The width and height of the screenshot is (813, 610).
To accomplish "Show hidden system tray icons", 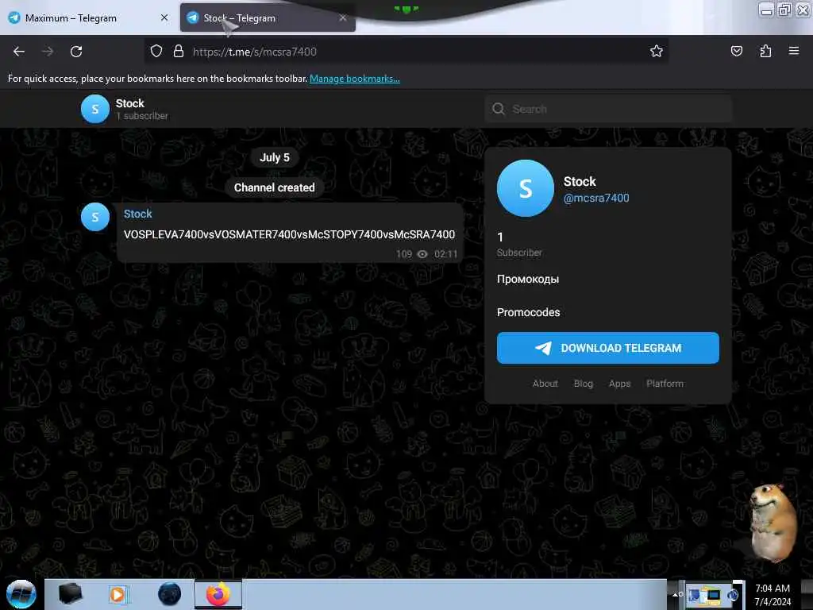I will [x=676, y=594].
